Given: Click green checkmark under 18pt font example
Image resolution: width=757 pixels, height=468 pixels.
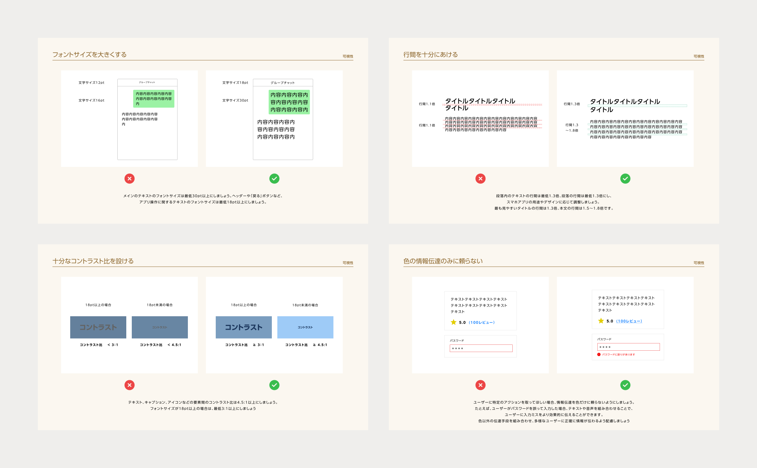Looking at the screenshot, I should 274,179.
